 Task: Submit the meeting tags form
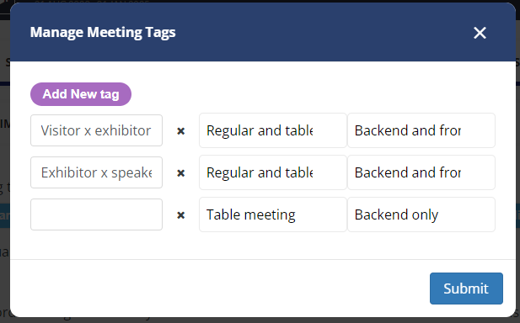click(466, 289)
